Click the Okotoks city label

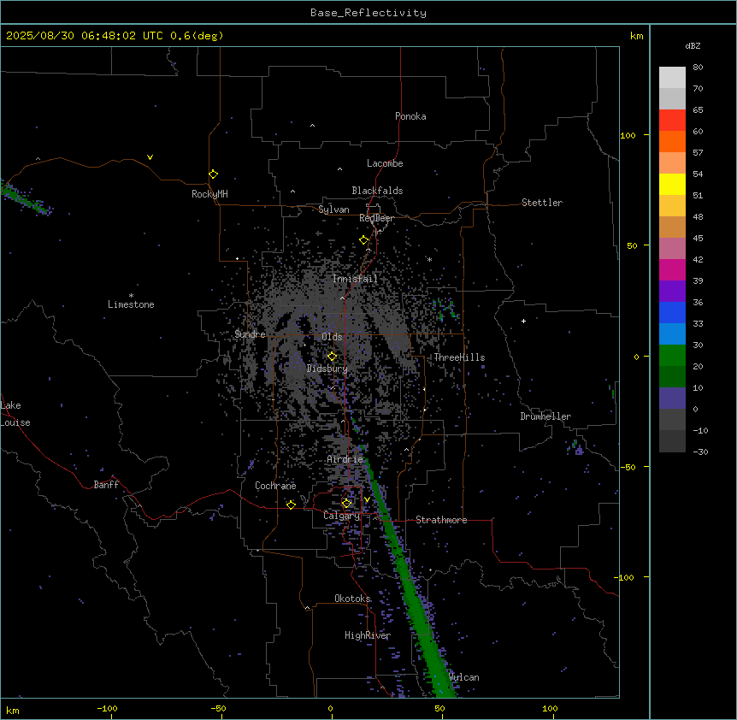coord(352,599)
